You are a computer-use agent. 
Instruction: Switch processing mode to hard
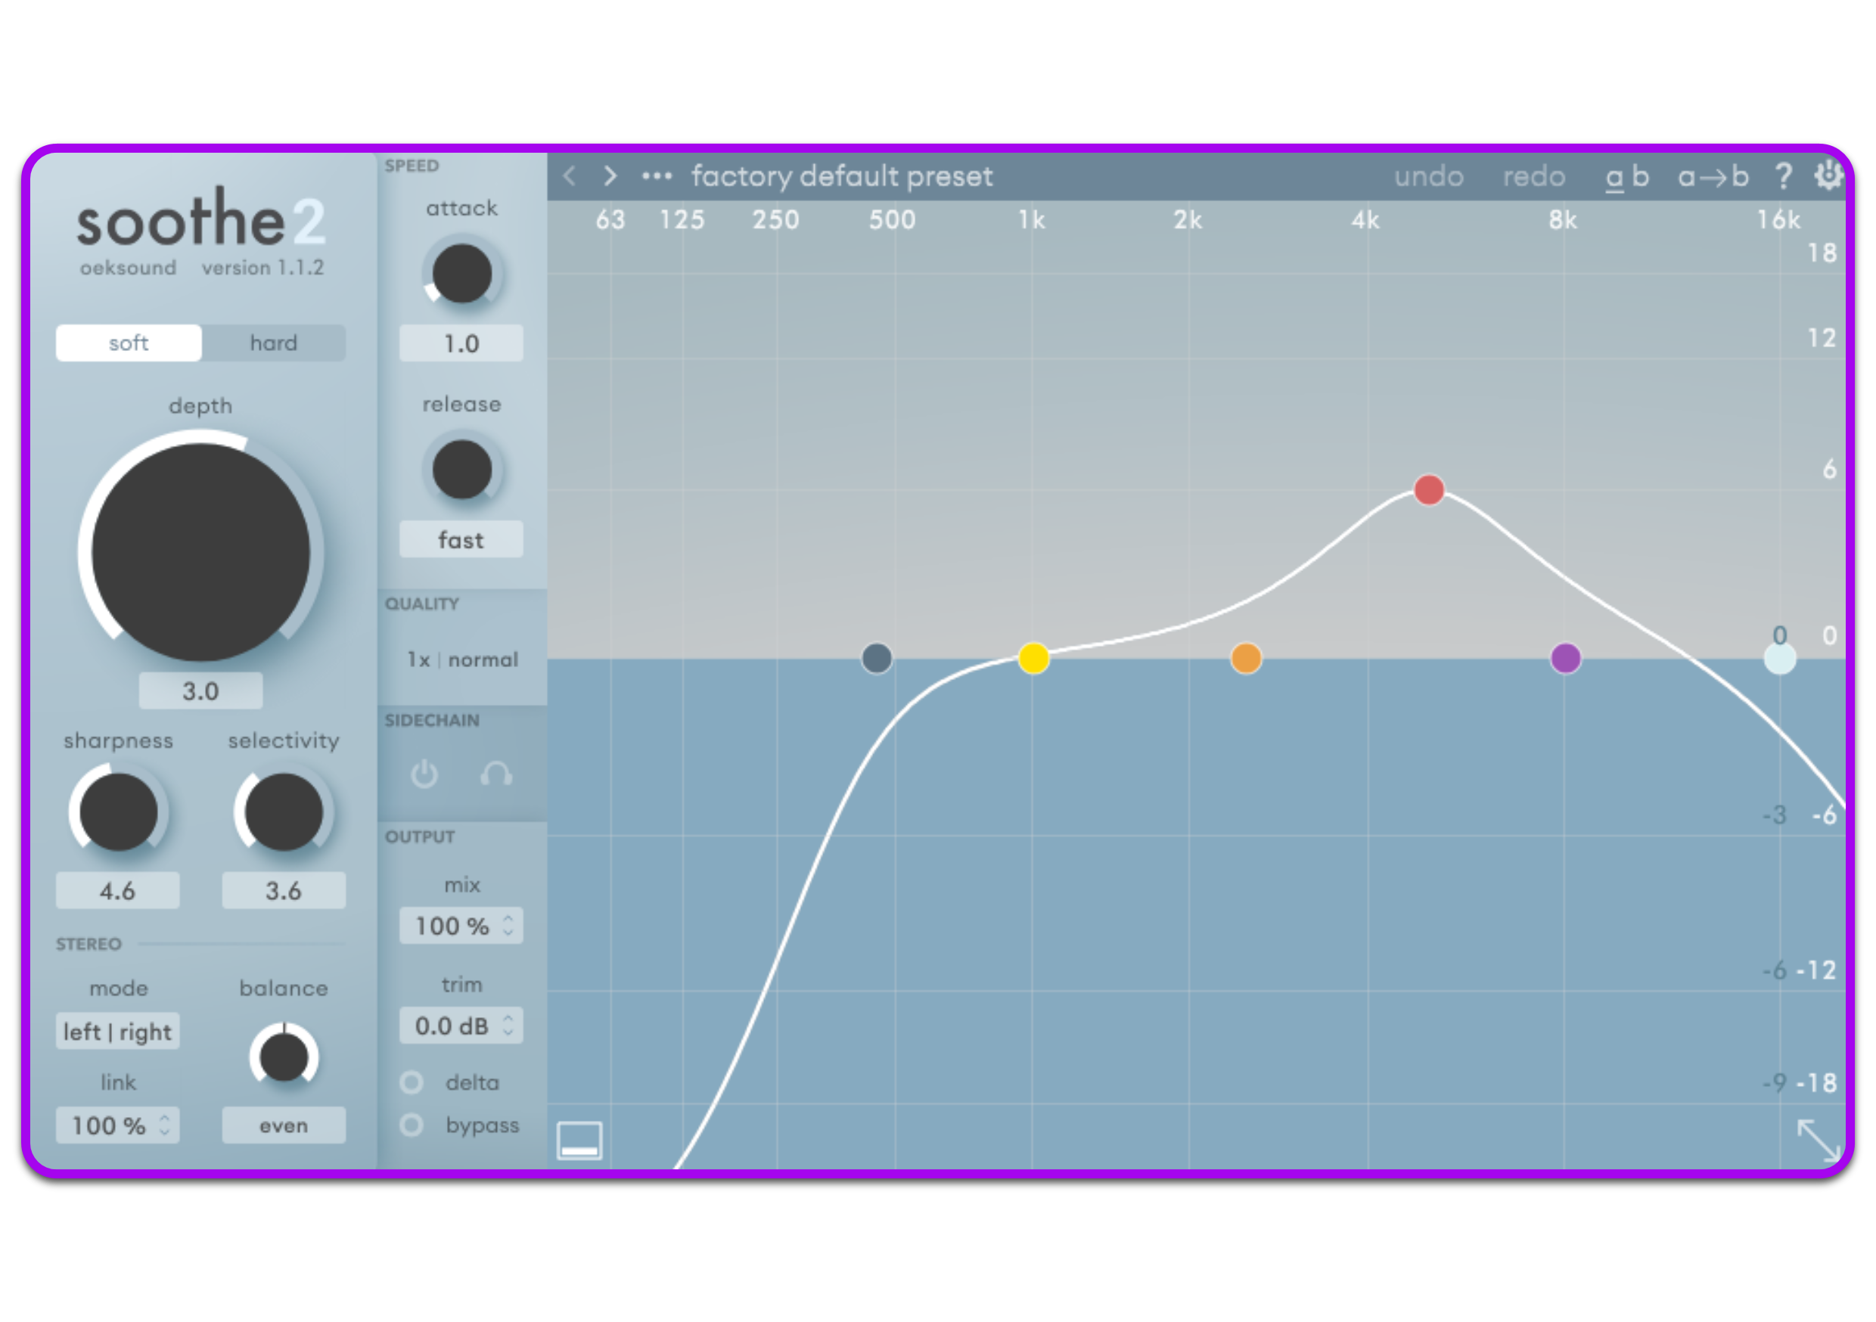coord(274,343)
